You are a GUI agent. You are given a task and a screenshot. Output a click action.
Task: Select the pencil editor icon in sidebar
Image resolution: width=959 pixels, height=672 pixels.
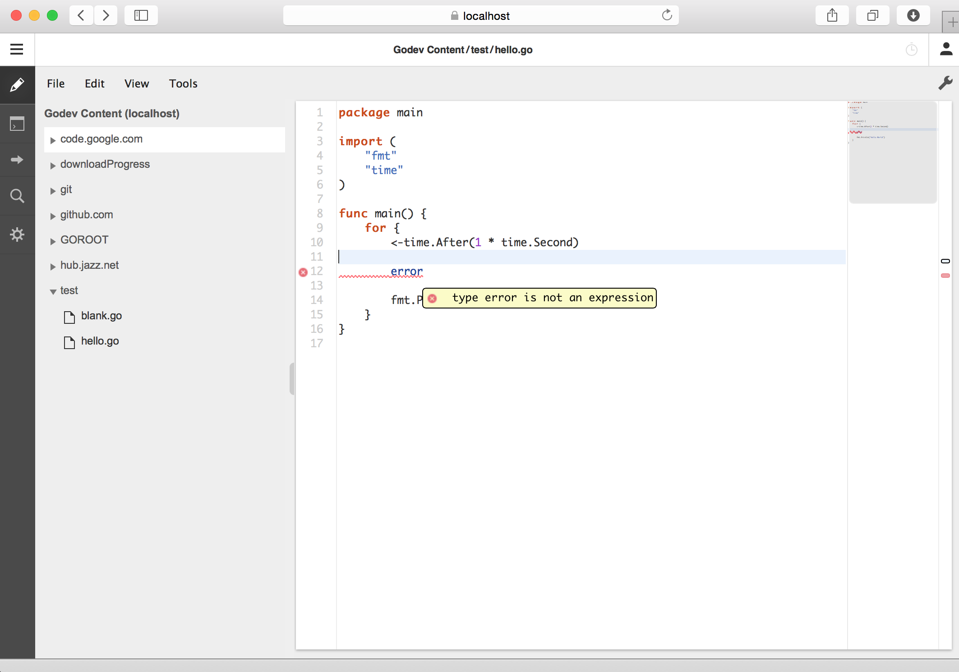[x=17, y=85]
